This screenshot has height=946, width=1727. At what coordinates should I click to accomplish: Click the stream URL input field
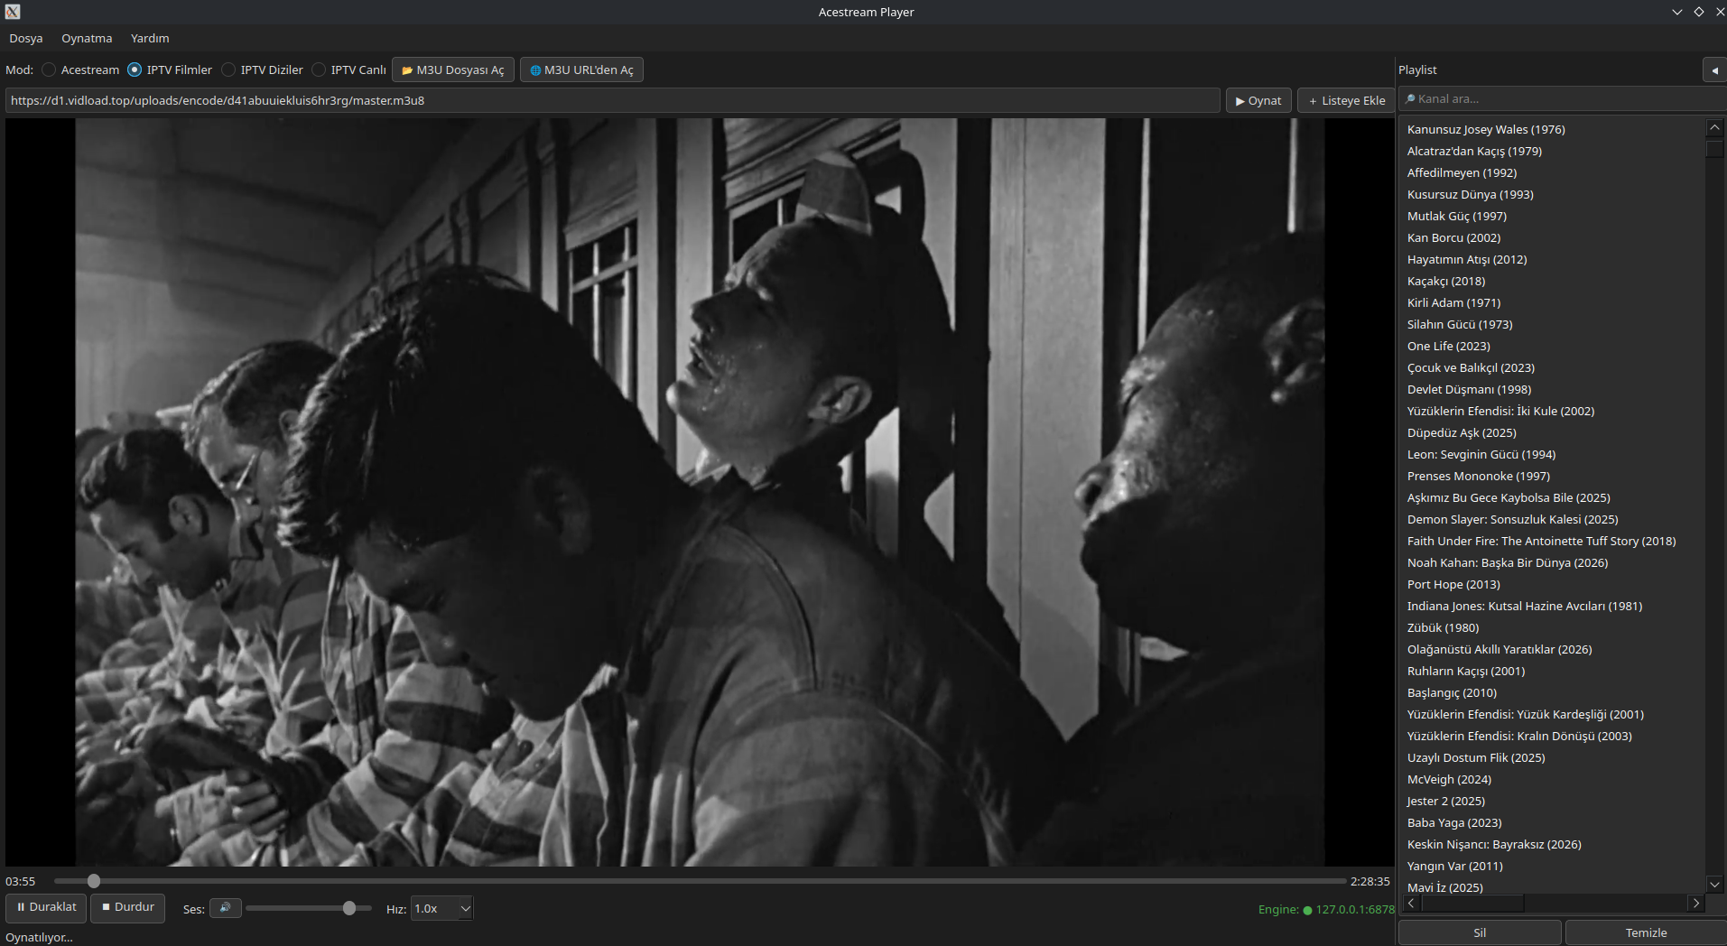[x=613, y=100]
